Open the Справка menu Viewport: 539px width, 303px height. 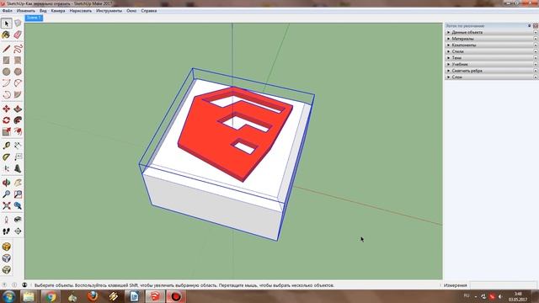click(x=149, y=11)
